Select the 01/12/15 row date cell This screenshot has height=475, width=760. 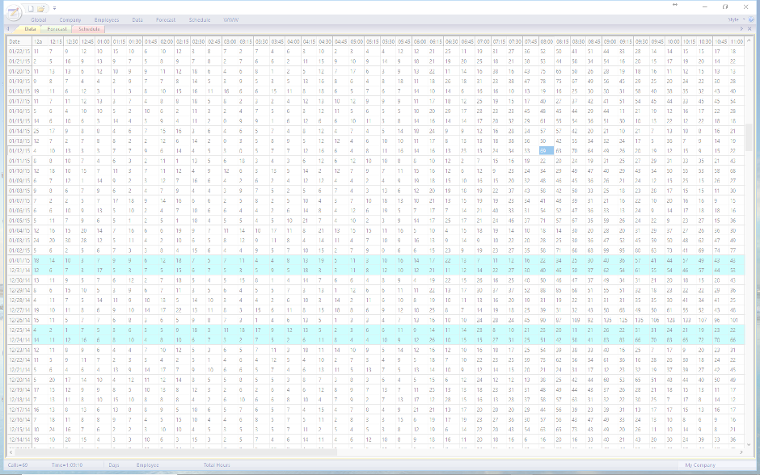[x=19, y=151]
